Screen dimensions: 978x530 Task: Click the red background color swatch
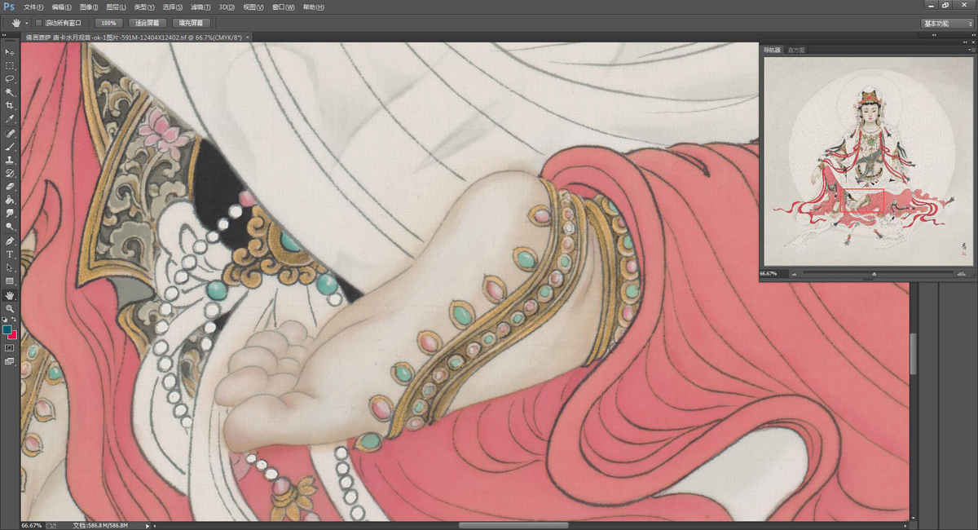13,335
